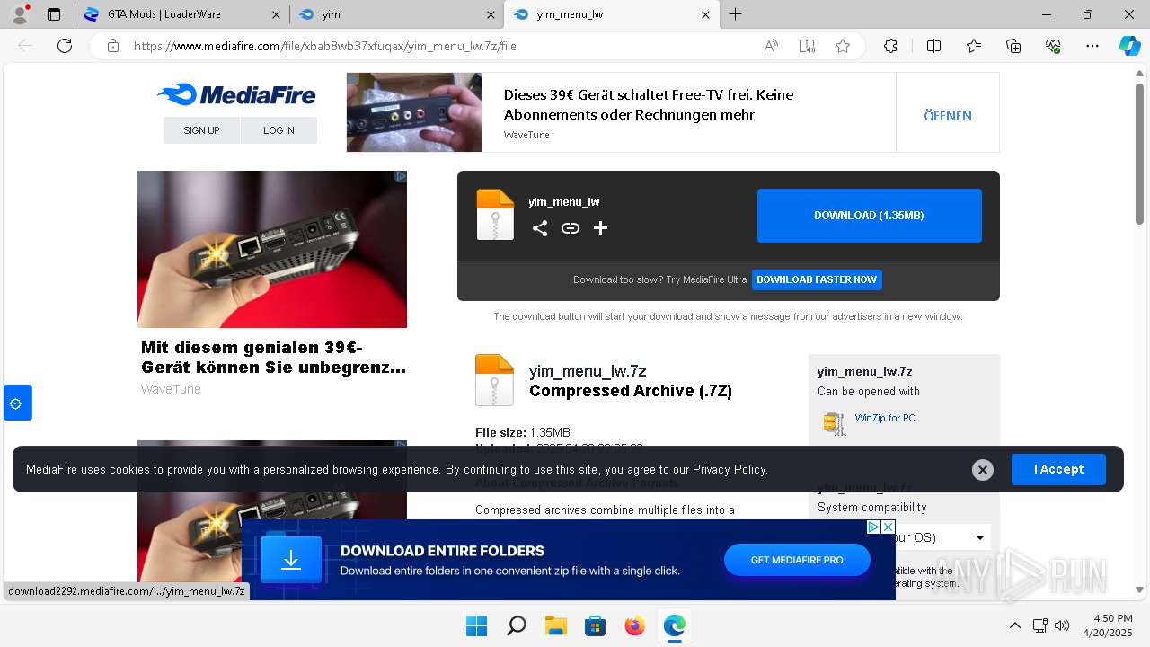Click the plus icon to save file
This screenshot has height=647, width=1150.
tap(601, 228)
